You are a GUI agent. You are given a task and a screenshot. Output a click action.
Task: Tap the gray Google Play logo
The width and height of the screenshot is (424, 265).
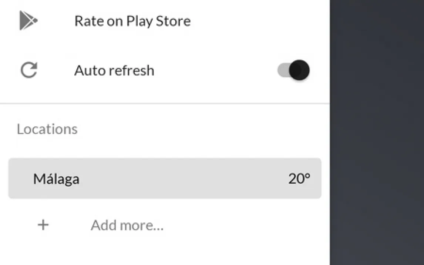pyautogui.click(x=28, y=21)
